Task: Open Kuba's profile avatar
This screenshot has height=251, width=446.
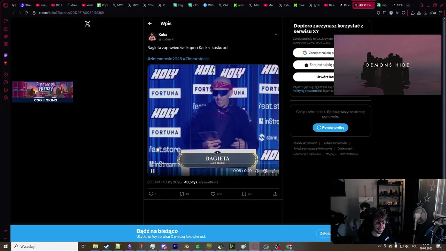Action: (152, 37)
